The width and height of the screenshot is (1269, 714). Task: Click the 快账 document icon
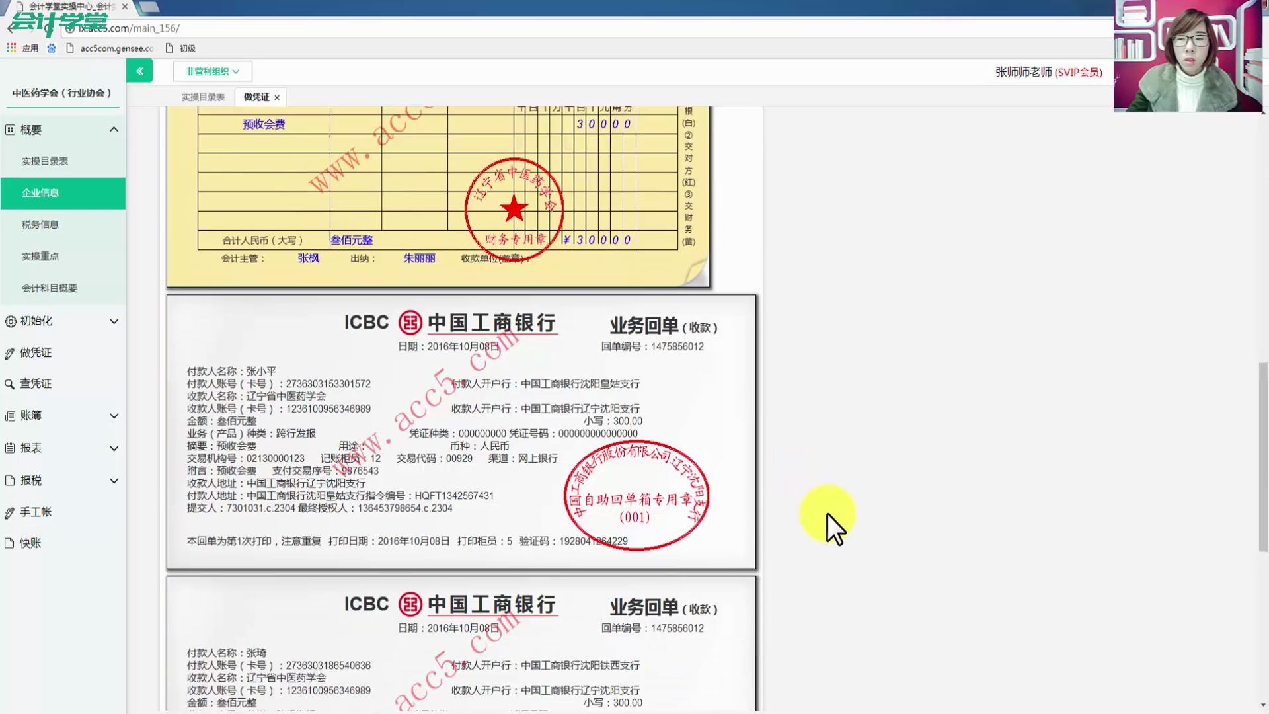pyautogui.click(x=10, y=543)
